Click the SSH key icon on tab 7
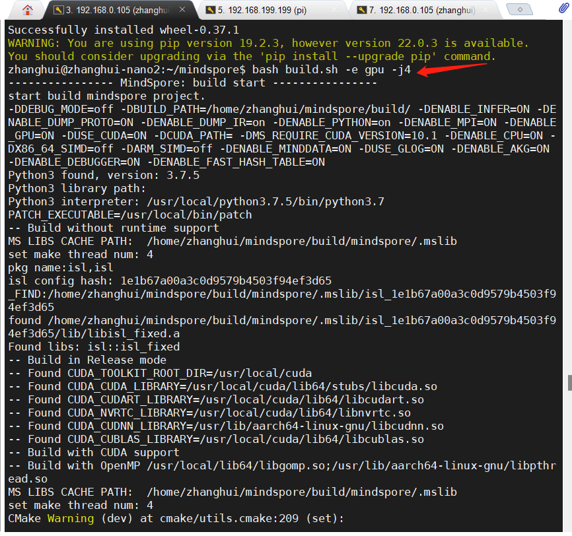Viewport: 572px width, 536px height. (x=361, y=10)
